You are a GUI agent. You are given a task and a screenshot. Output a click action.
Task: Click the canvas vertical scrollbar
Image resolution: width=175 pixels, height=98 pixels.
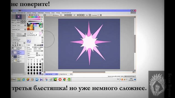(135, 44)
